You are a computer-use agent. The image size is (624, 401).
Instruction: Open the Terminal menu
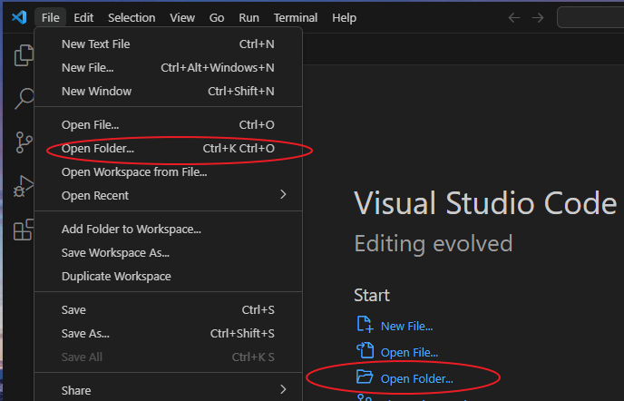[x=296, y=17]
